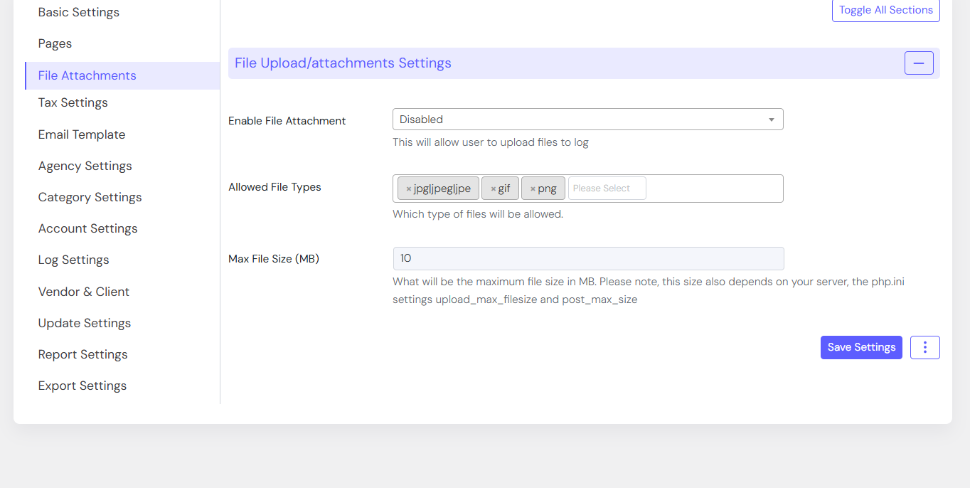Open Export Settings
The height and width of the screenshot is (488, 970).
pyautogui.click(x=82, y=386)
